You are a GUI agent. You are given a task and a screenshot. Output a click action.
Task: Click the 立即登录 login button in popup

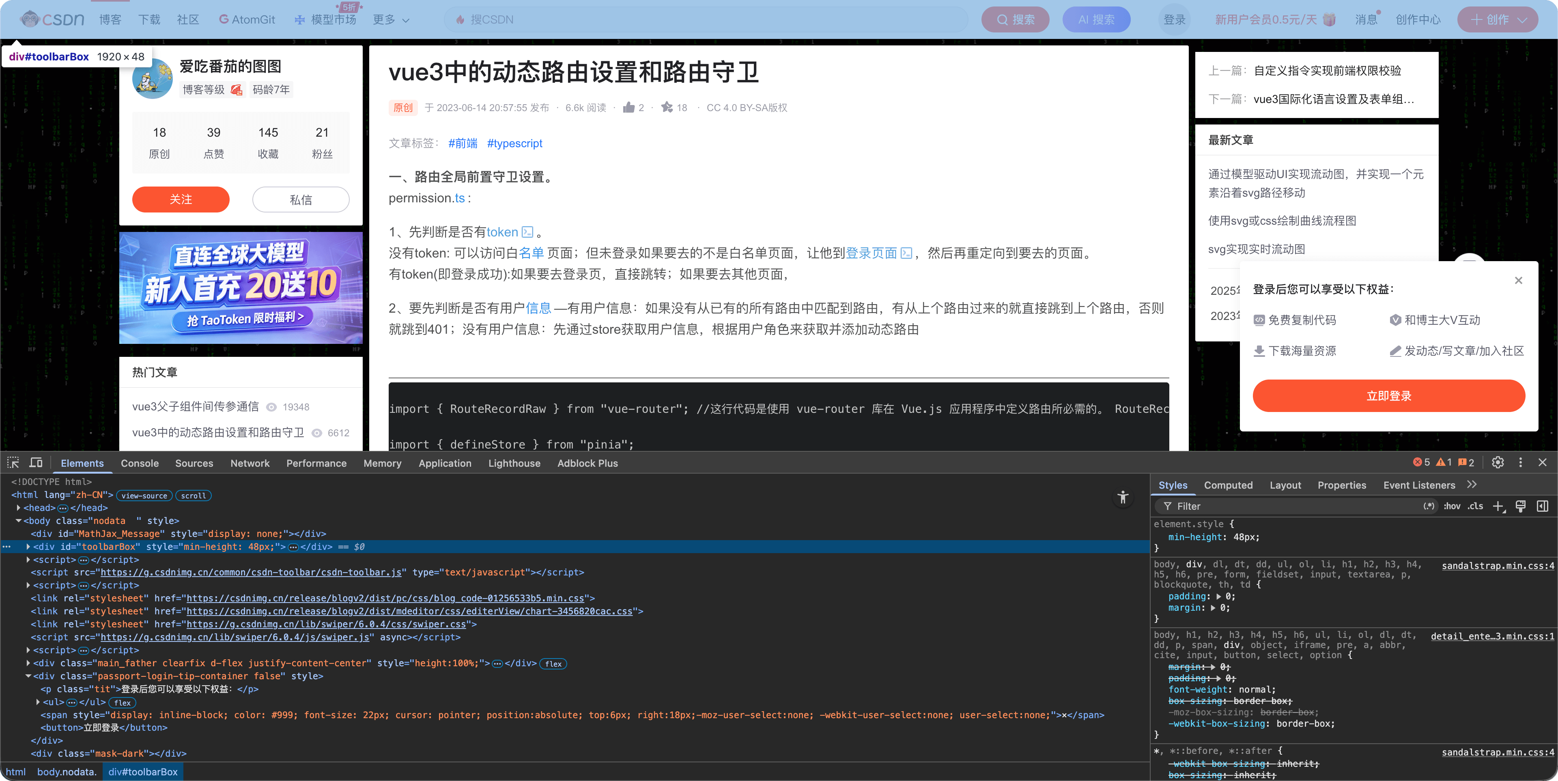(1389, 396)
